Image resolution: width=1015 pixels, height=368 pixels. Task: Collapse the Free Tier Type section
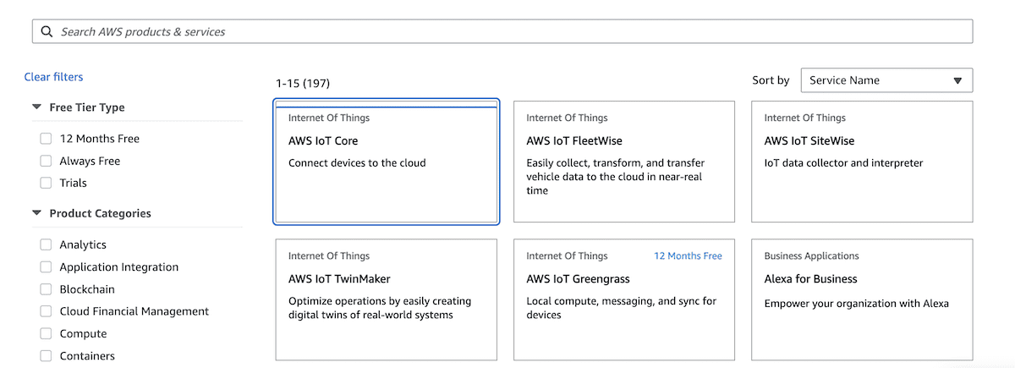(37, 107)
